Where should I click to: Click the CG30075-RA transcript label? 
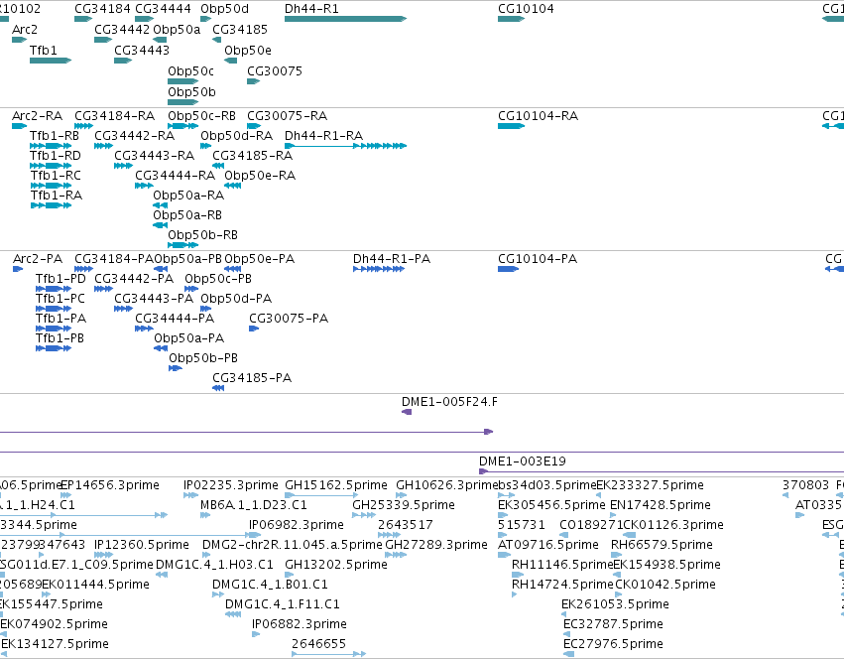tap(287, 116)
